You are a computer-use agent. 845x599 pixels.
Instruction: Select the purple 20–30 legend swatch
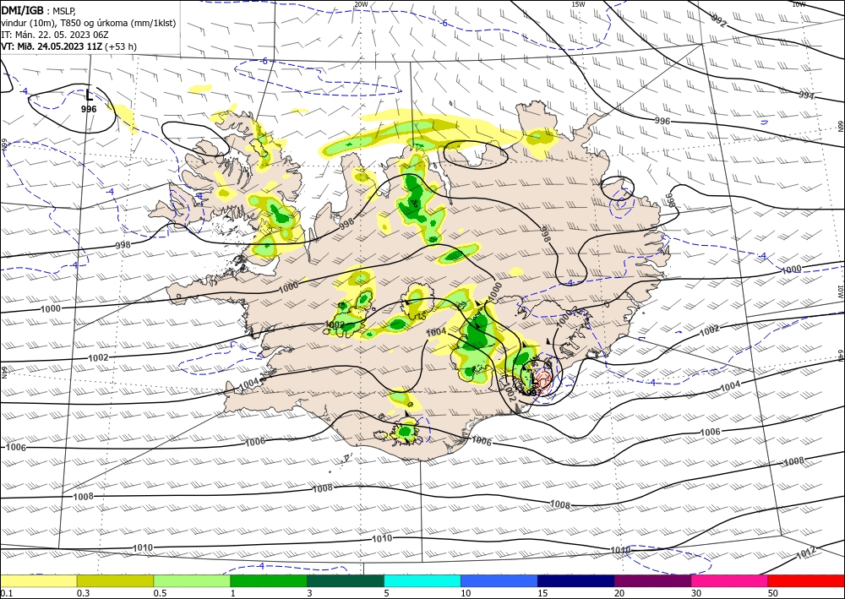point(652,580)
